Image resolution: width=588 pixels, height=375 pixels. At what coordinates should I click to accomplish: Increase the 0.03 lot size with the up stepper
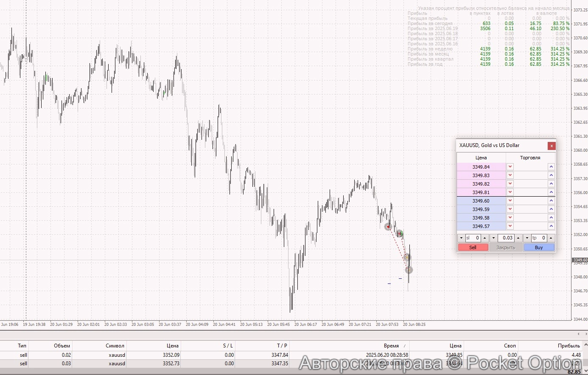(x=518, y=238)
